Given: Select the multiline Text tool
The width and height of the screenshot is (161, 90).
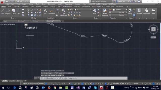Looking at the screenshot, I should [45, 11].
